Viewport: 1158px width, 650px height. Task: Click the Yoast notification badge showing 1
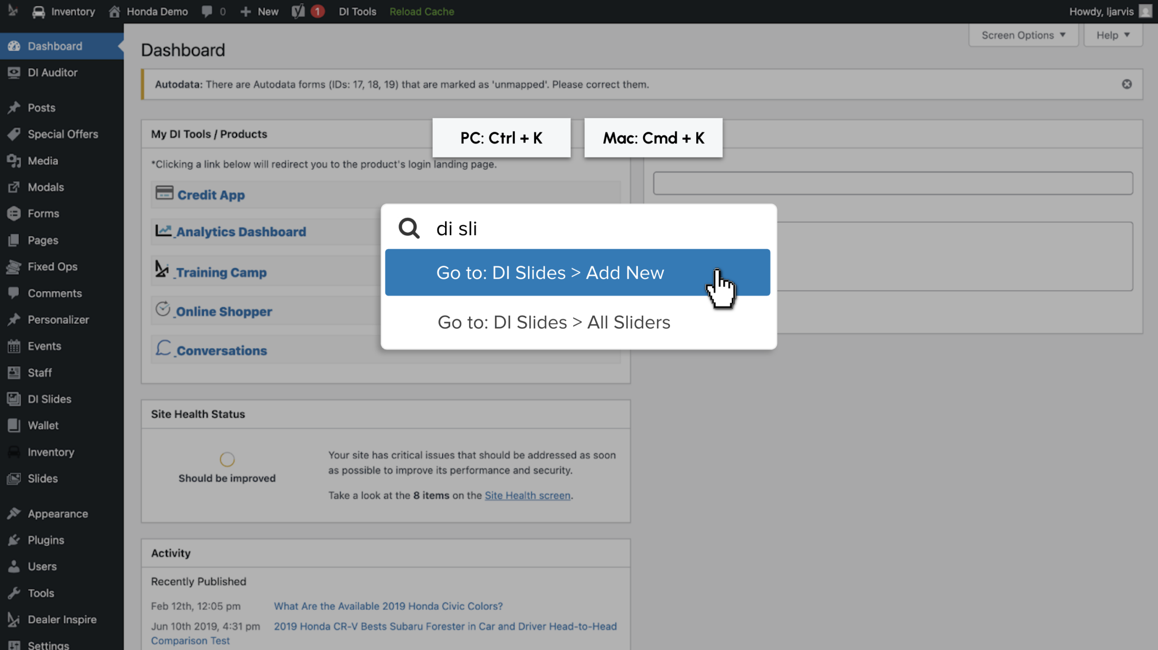coord(318,11)
